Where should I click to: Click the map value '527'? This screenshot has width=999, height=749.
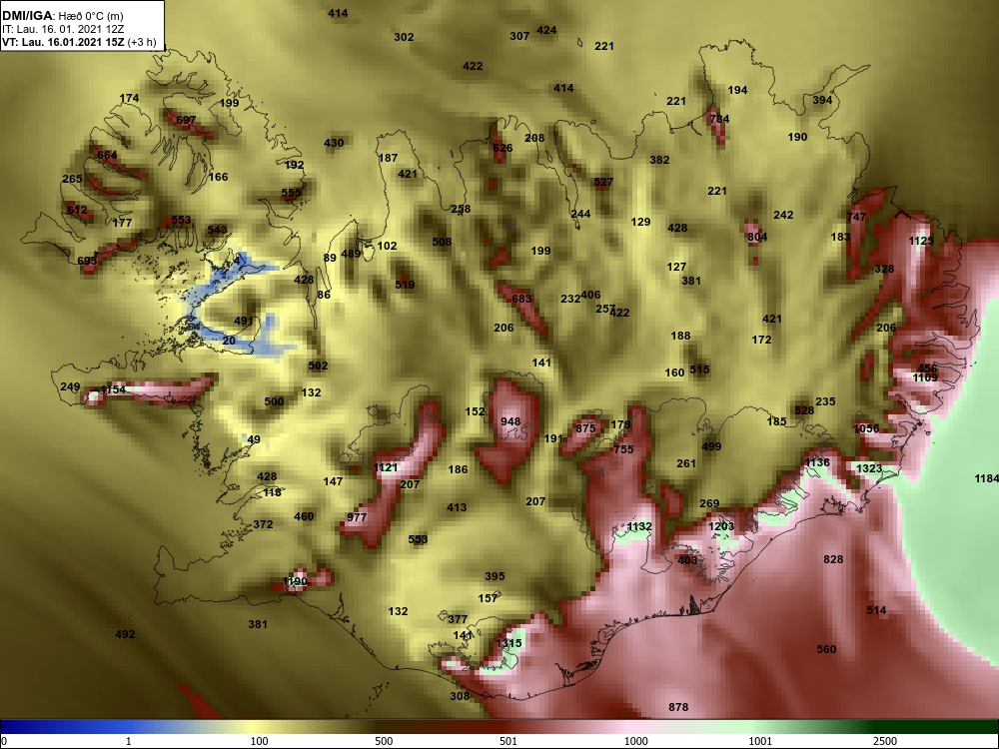[x=603, y=182]
